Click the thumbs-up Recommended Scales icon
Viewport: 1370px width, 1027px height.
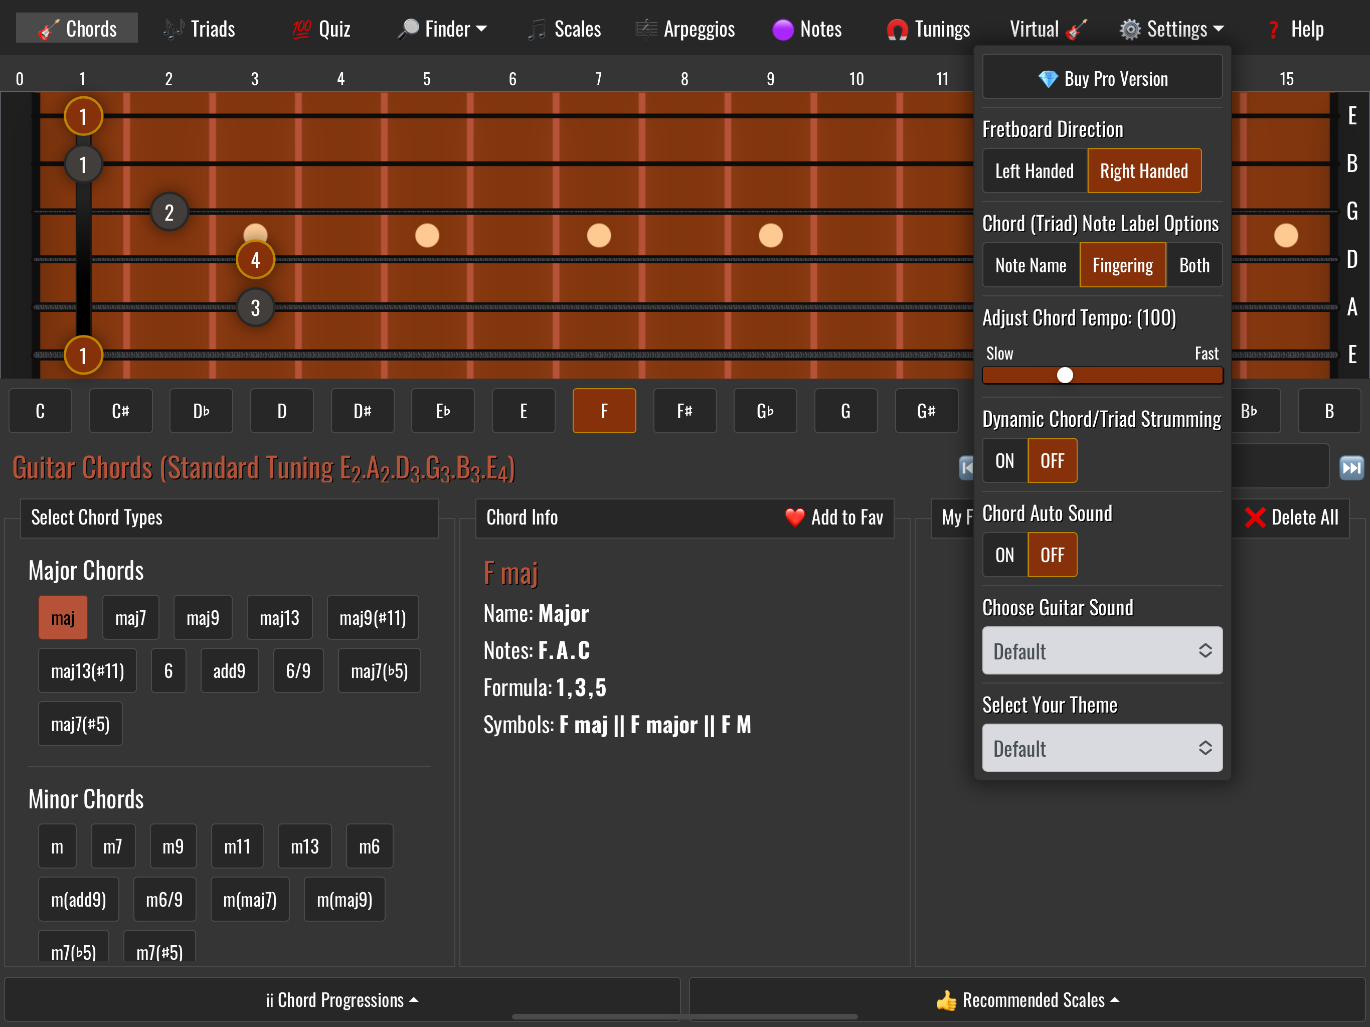(946, 1000)
